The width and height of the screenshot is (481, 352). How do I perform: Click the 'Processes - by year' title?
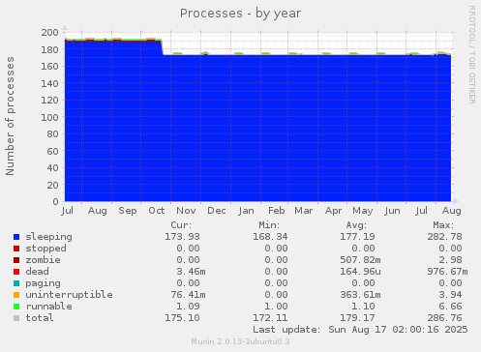[240, 14]
